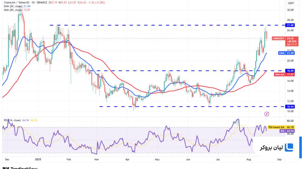Click the 08:17:17 candle countdown timer
This screenshot has height=169, width=302.
(x=292, y=45)
